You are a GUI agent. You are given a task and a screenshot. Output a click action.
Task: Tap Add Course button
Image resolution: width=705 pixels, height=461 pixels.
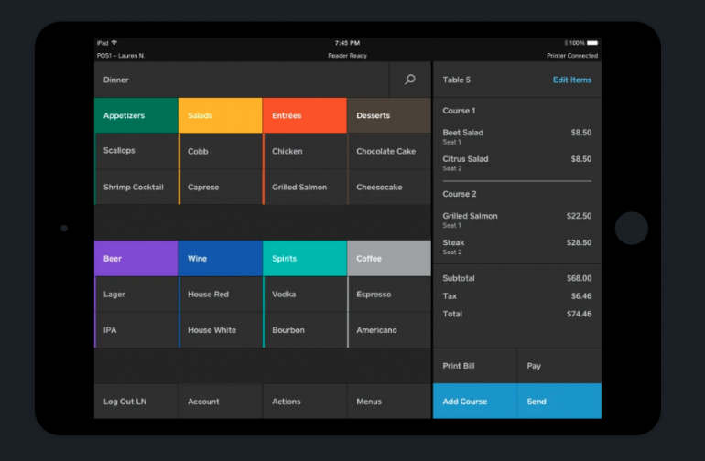coord(474,402)
